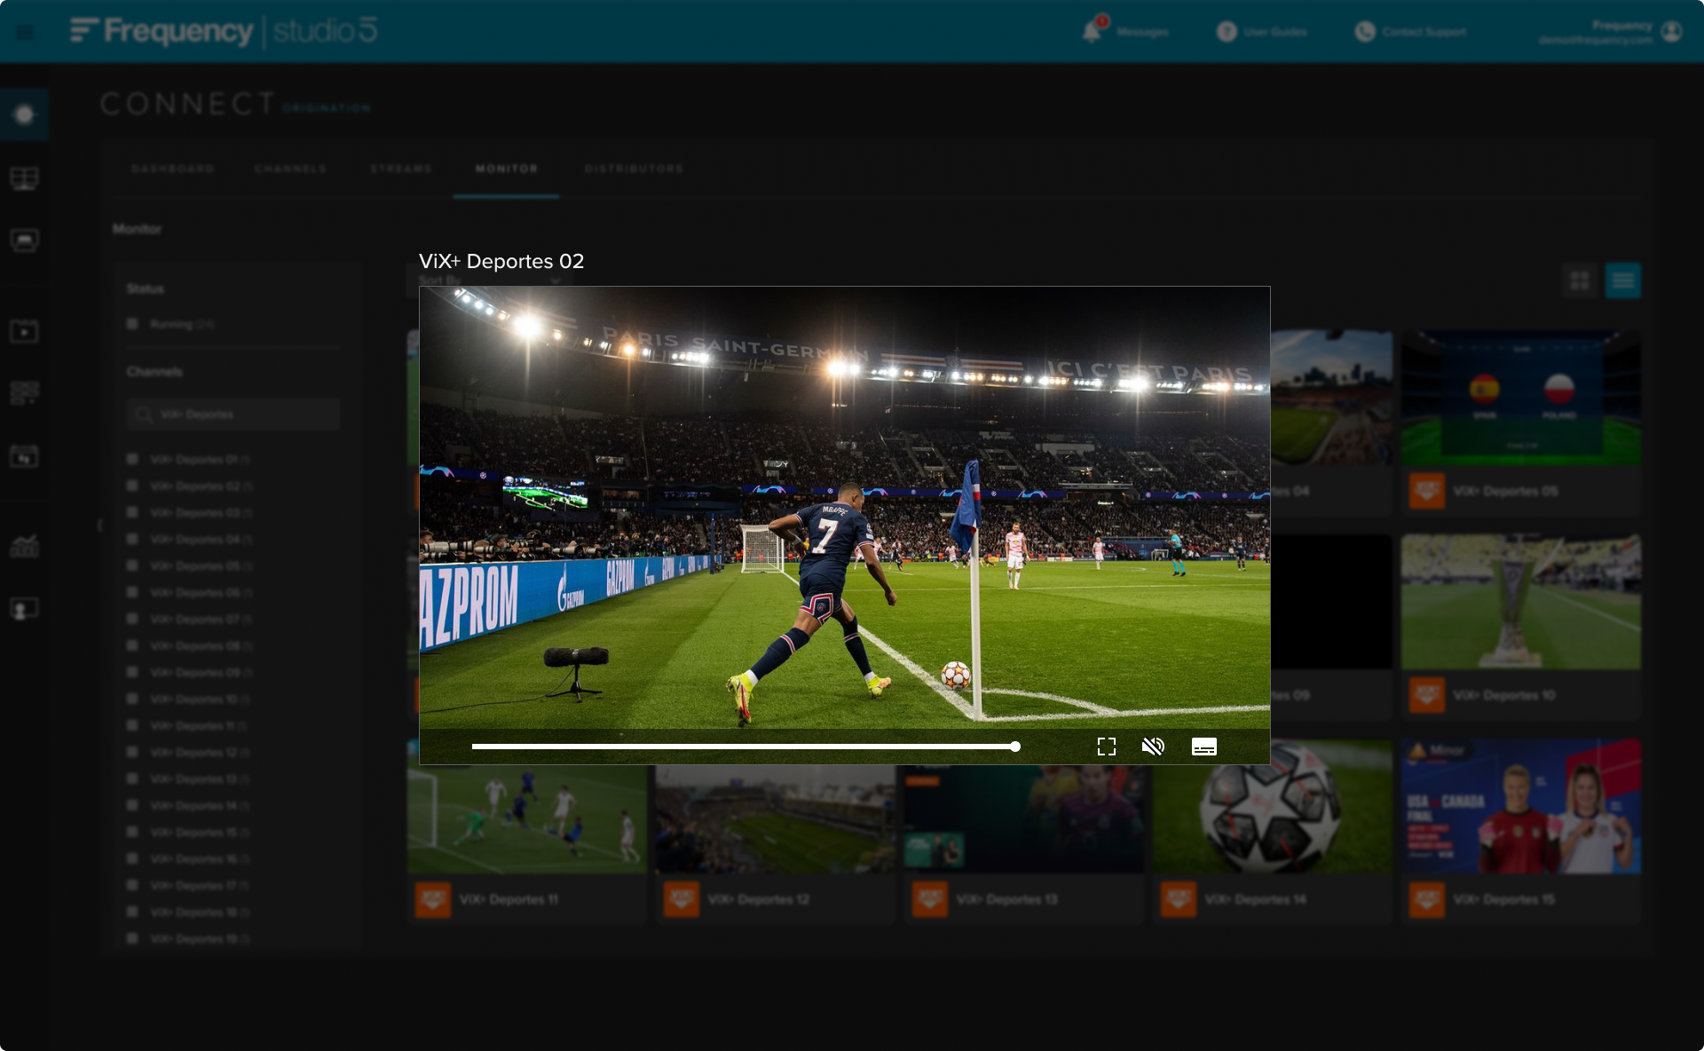
Task: Click the Contact Support phone icon
Action: point(1365,32)
